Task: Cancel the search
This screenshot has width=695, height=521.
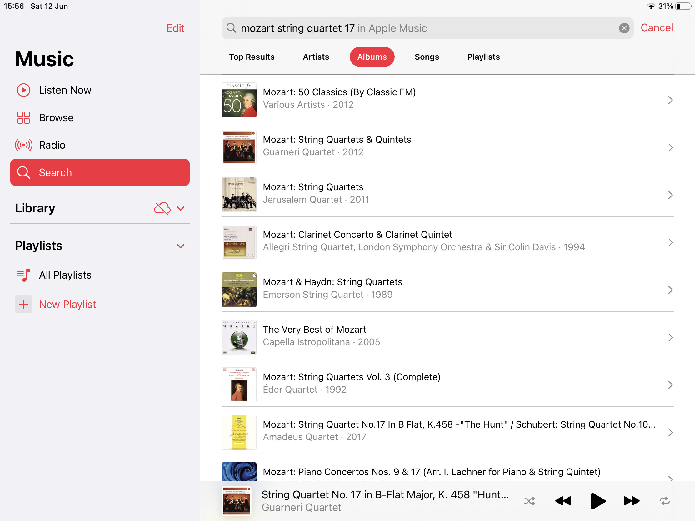Action: [657, 27]
